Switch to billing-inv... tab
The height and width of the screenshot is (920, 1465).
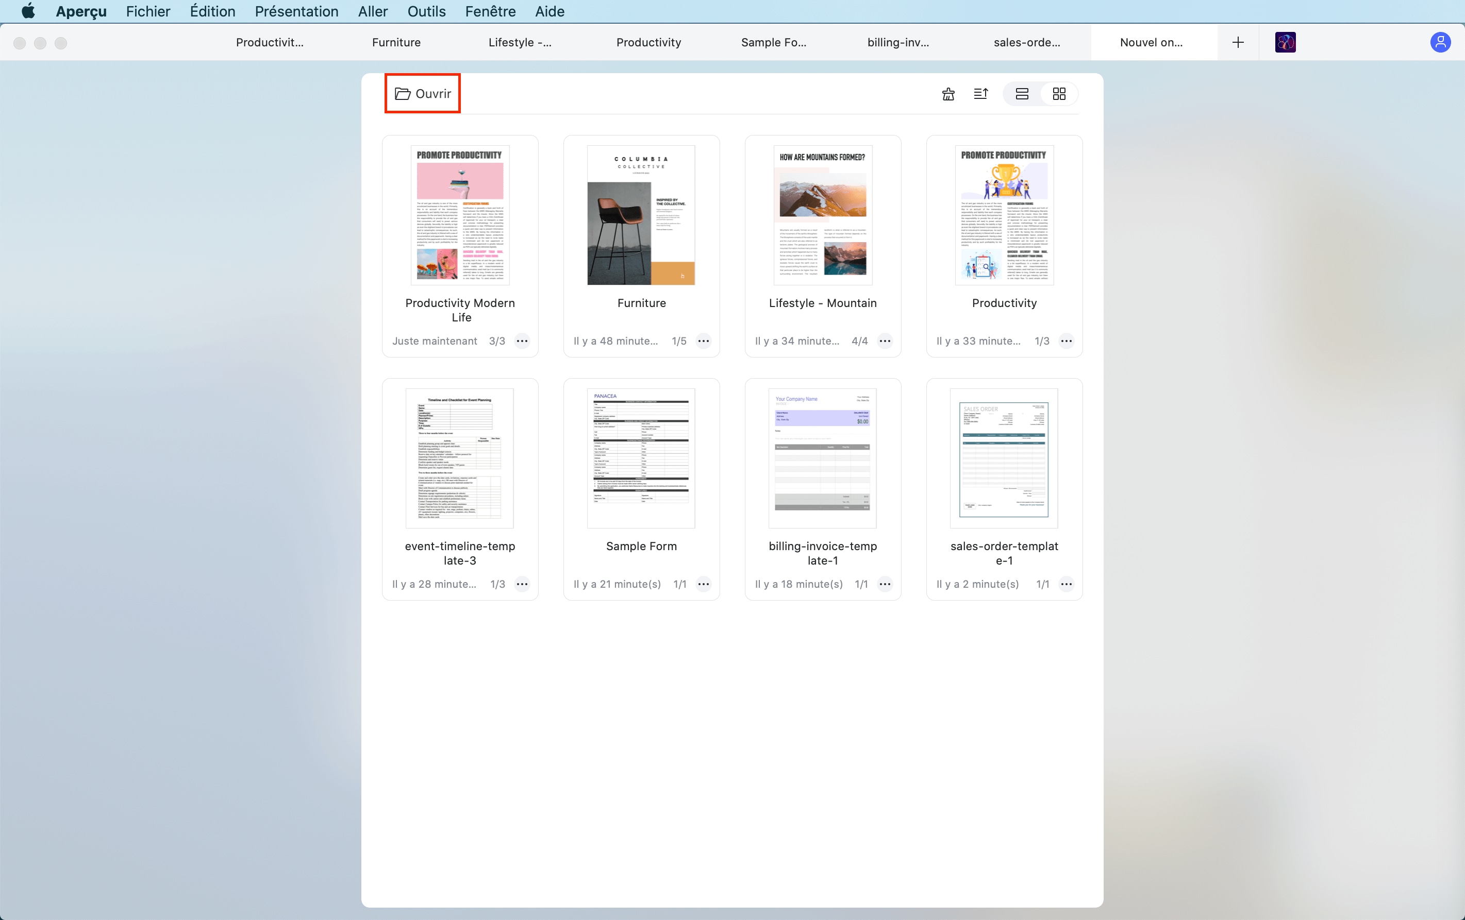click(897, 42)
